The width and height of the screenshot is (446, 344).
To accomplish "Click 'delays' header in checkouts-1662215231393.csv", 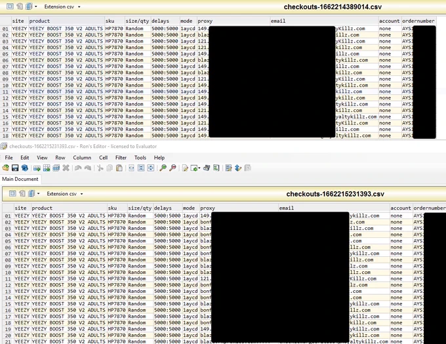I will click(x=167, y=208).
